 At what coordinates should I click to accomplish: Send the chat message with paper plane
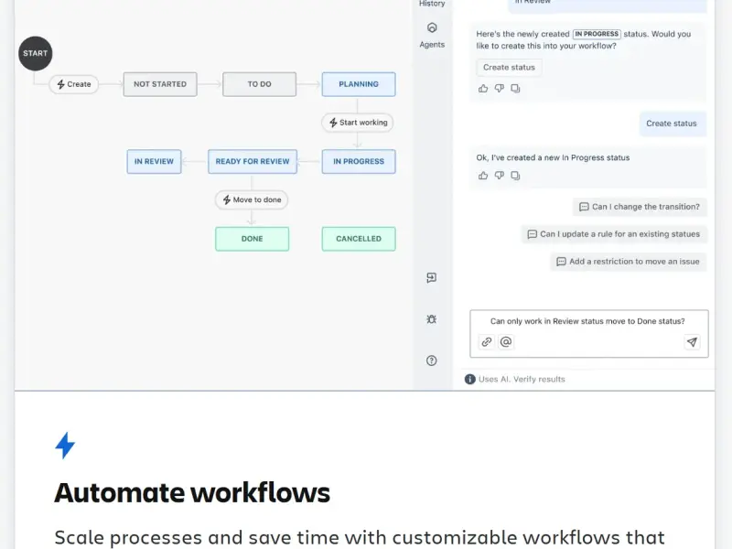pos(692,342)
